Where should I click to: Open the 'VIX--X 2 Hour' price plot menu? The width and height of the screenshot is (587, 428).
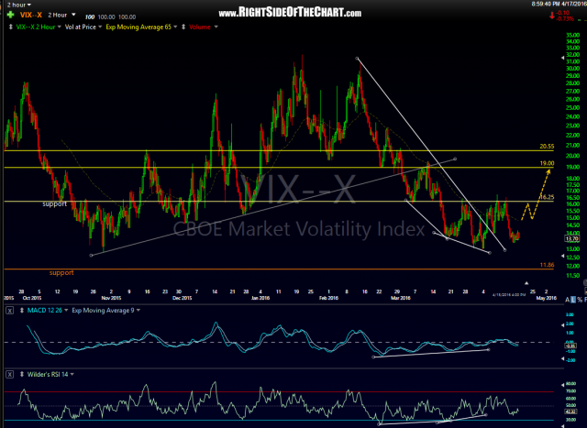click(39, 27)
